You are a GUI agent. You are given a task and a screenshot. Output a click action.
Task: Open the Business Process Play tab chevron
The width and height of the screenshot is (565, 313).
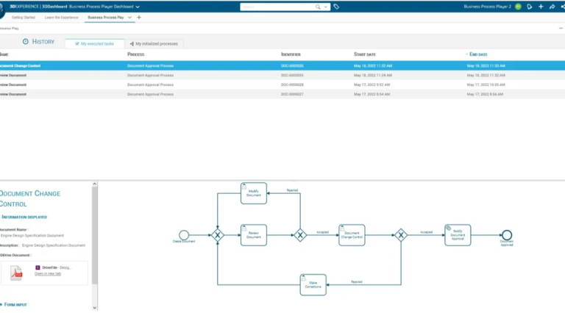(130, 17)
